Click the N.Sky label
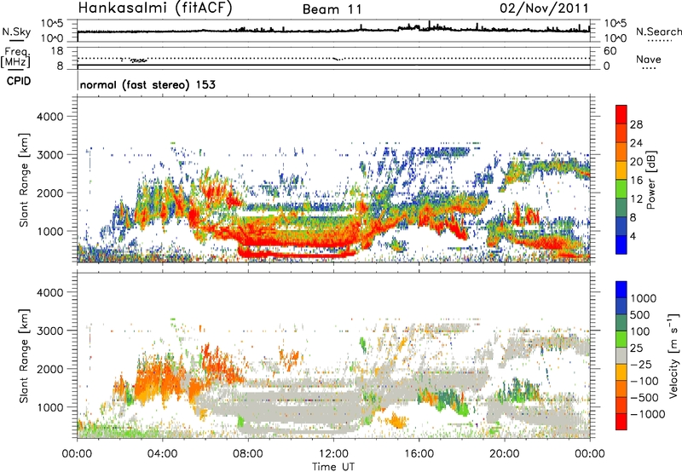 [16, 32]
